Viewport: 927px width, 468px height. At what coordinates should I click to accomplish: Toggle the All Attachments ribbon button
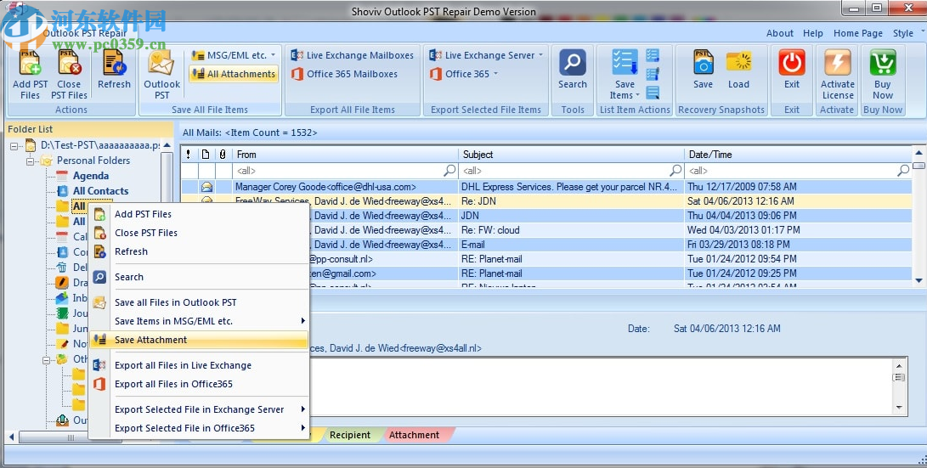coord(233,74)
